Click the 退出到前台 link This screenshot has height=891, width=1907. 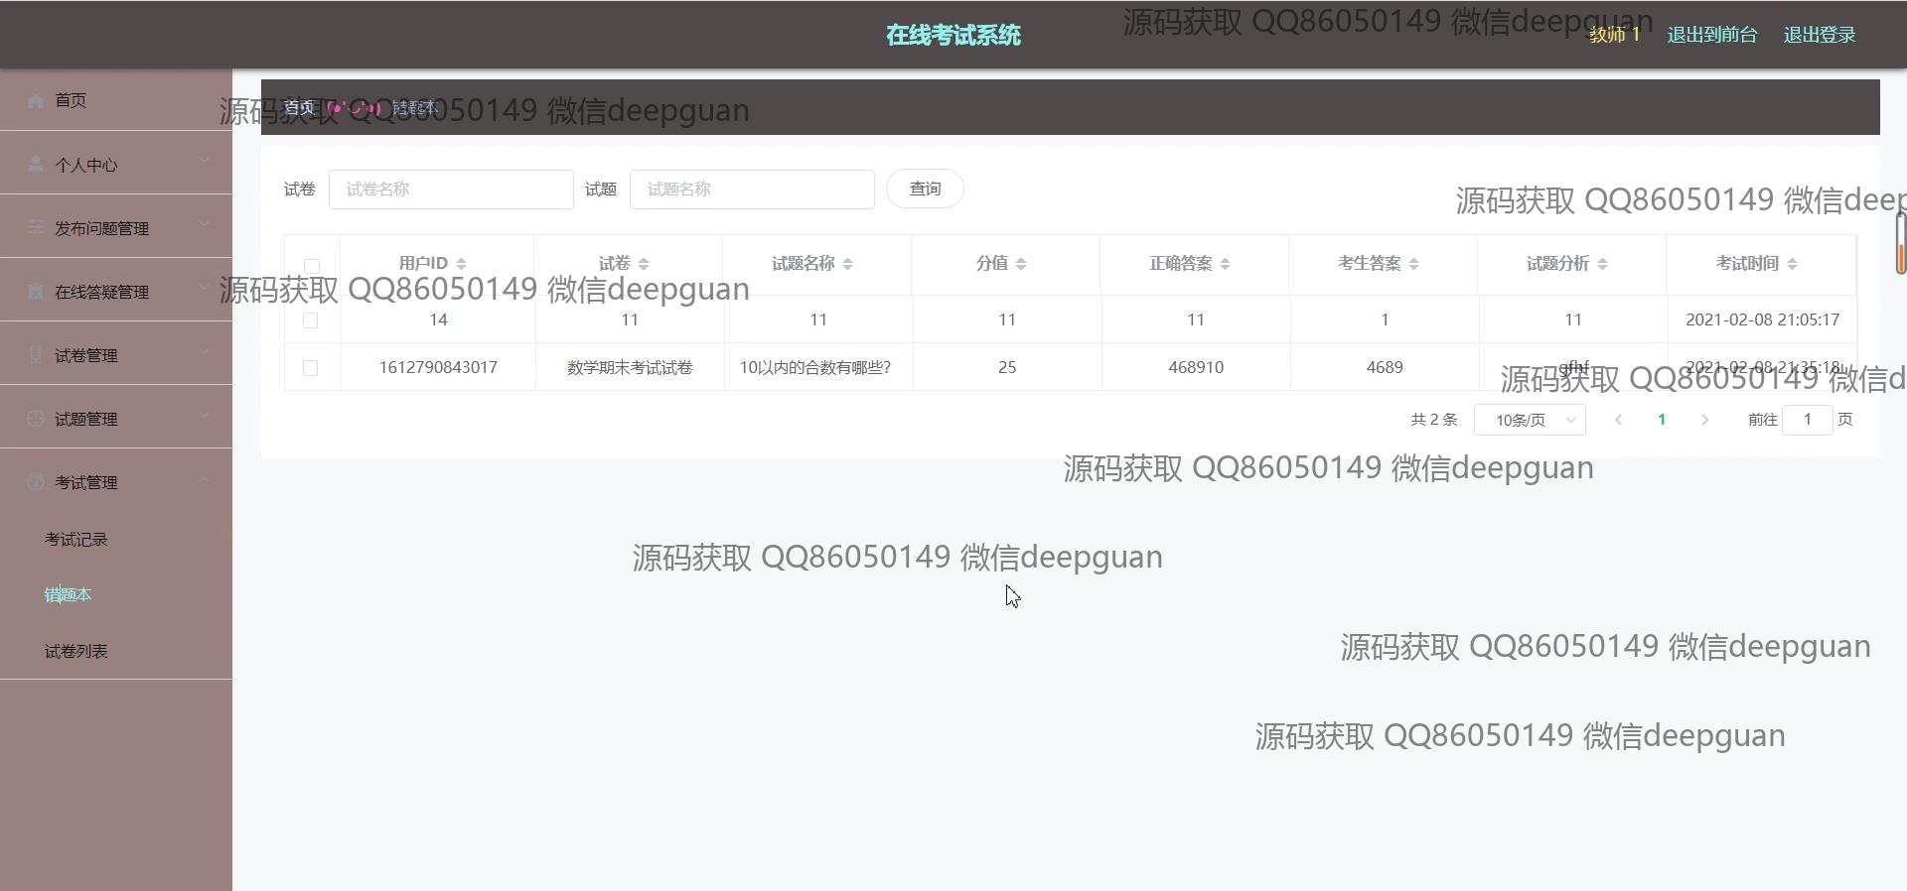pos(1712,35)
